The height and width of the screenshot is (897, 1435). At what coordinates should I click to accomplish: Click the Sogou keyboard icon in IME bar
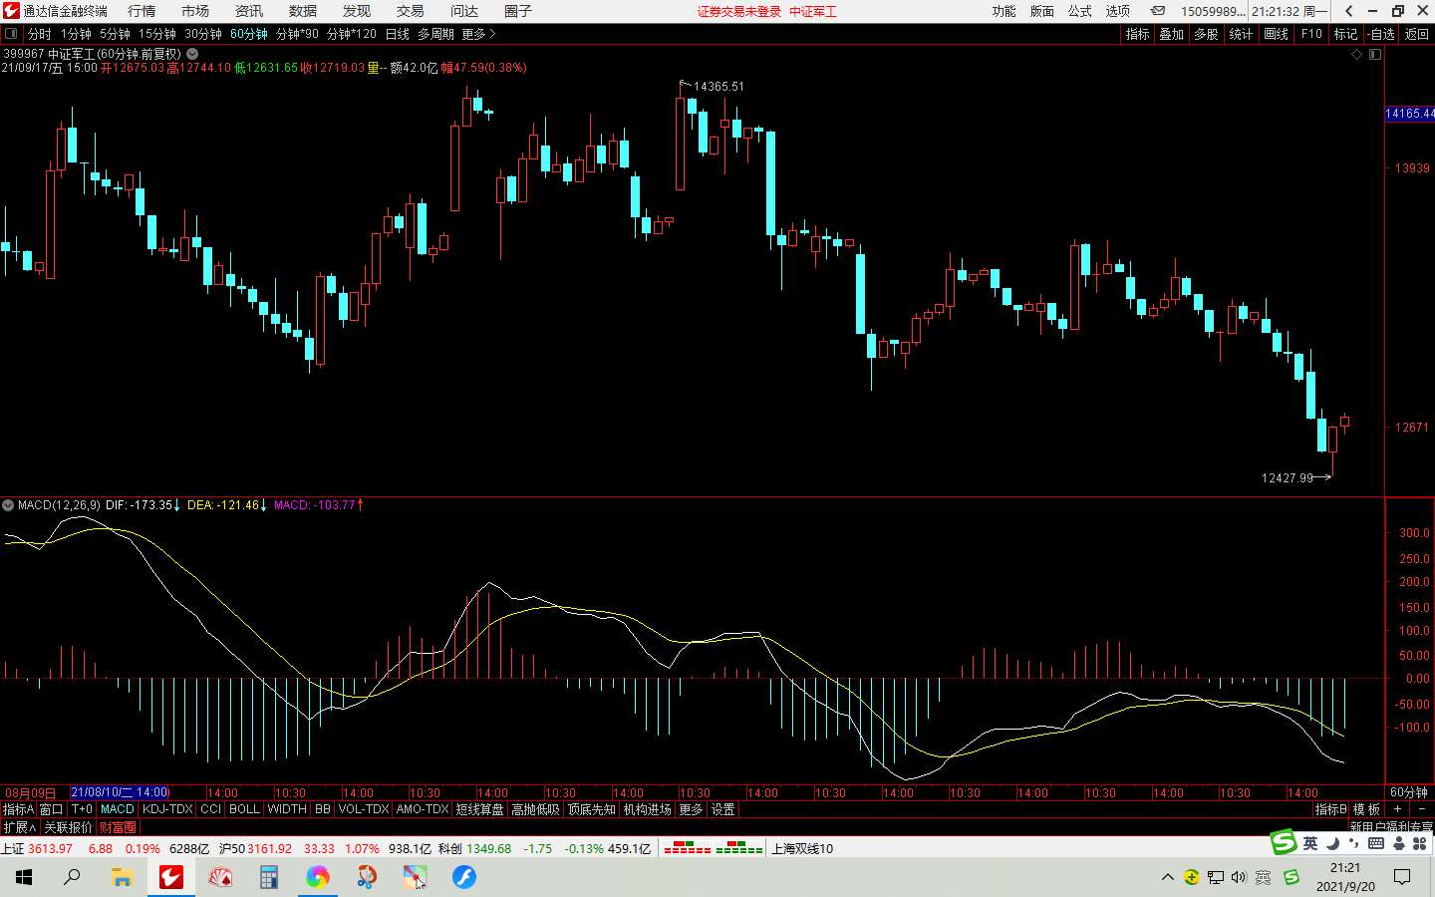(1376, 843)
